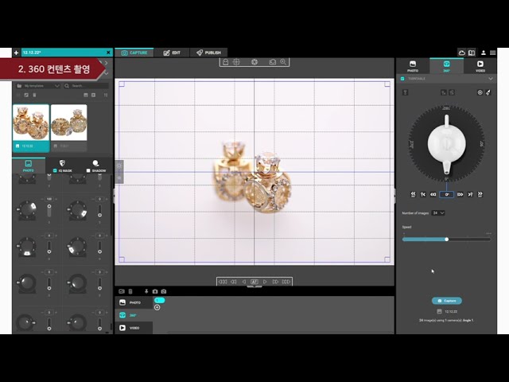Image resolution: width=509 pixels, height=382 pixels.
Task: Click the Capture button
Action: pos(447,301)
